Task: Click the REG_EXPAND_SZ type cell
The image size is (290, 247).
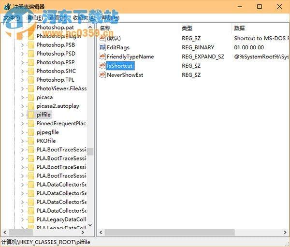Action: tap(203, 57)
